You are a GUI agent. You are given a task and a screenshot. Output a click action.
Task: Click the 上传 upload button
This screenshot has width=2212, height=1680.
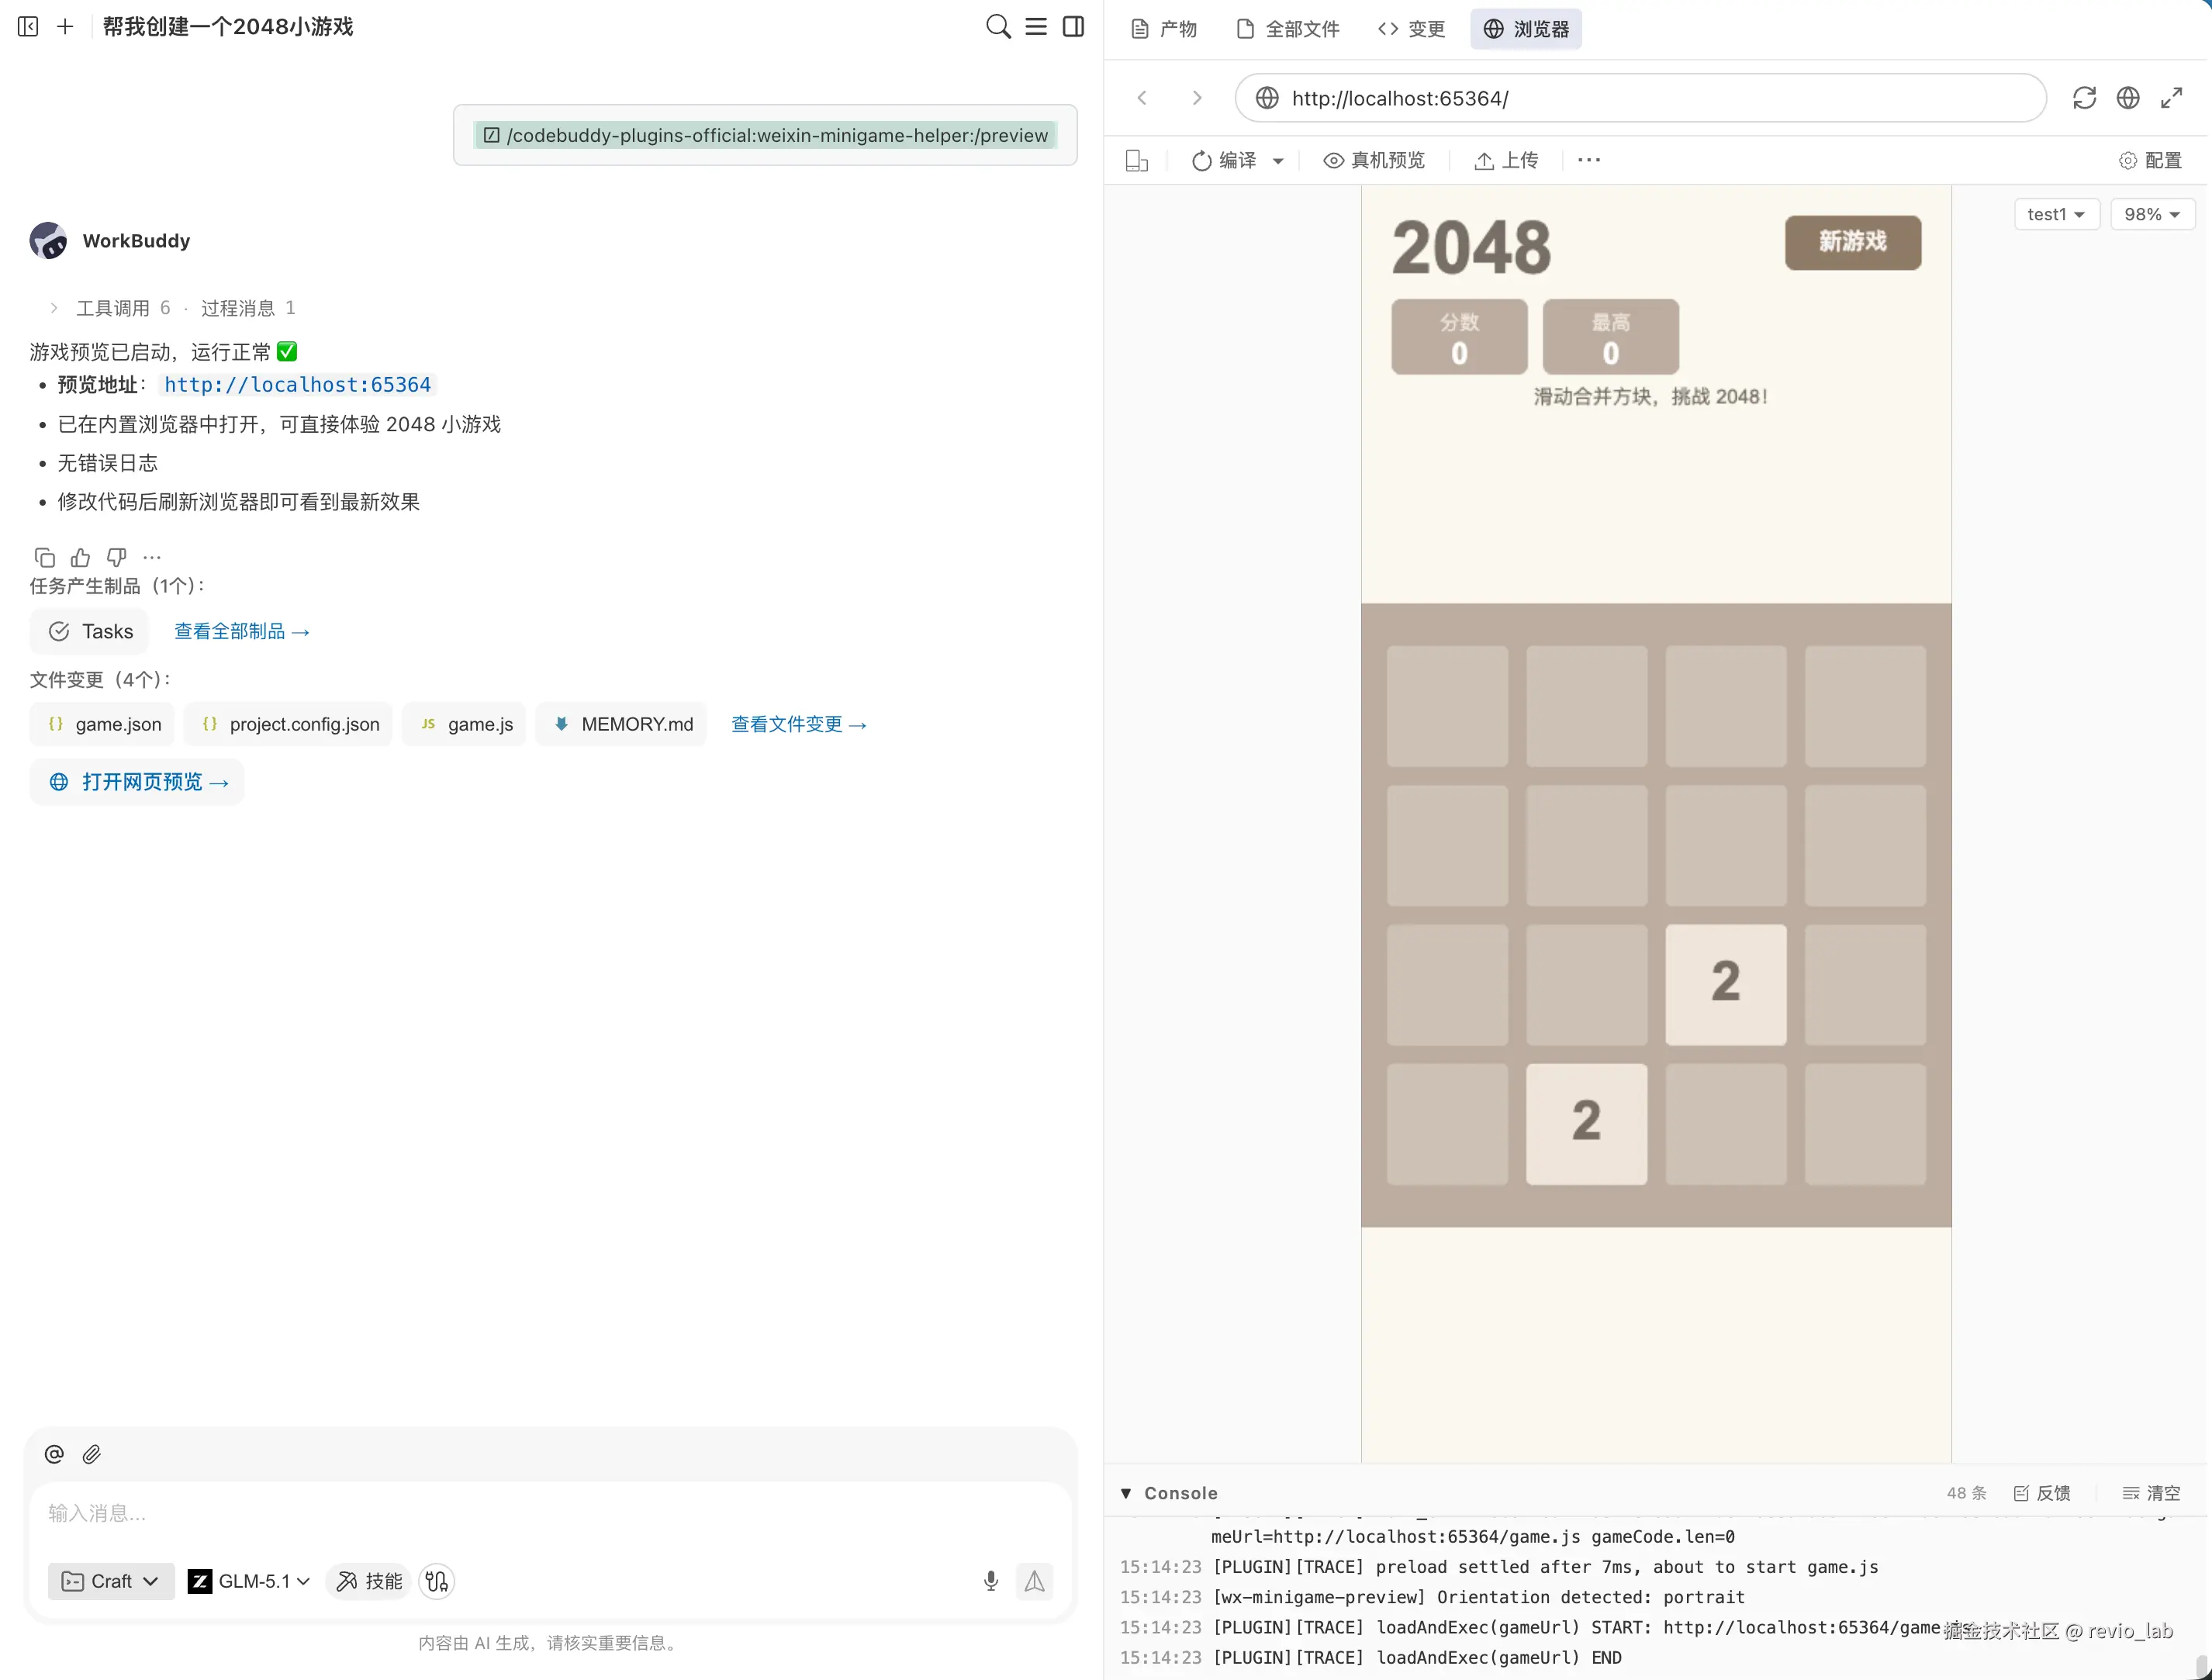click(x=1506, y=161)
